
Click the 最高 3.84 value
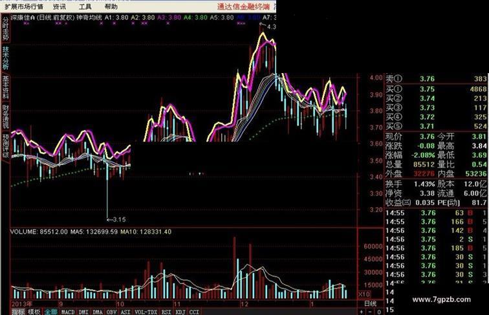click(x=479, y=146)
